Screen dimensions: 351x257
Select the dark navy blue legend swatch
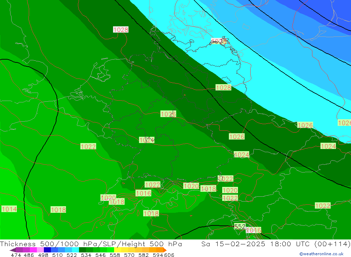coord(47,250)
